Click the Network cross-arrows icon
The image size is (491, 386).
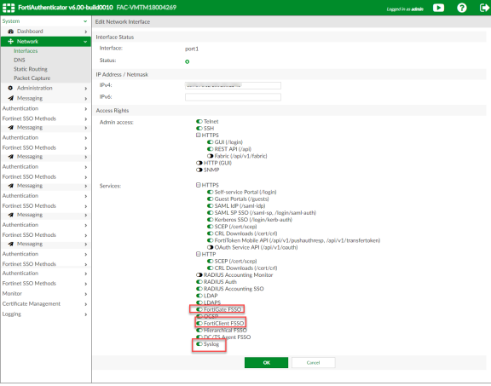pos(10,41)
